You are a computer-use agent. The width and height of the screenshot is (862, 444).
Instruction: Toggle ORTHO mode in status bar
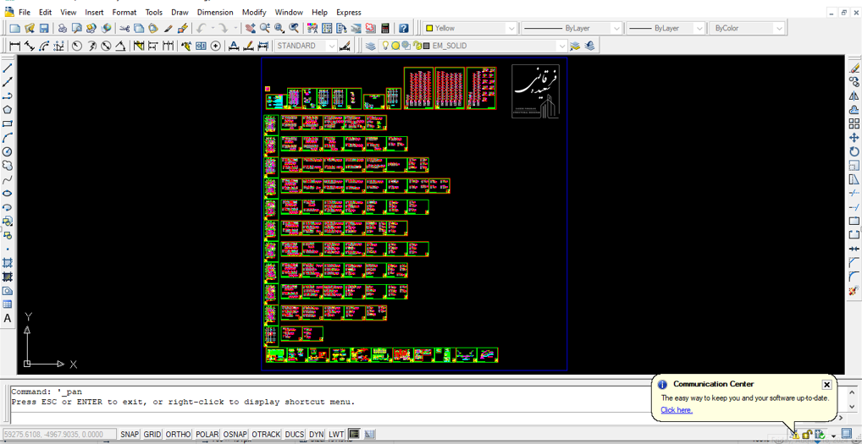[x=178, y=434]
